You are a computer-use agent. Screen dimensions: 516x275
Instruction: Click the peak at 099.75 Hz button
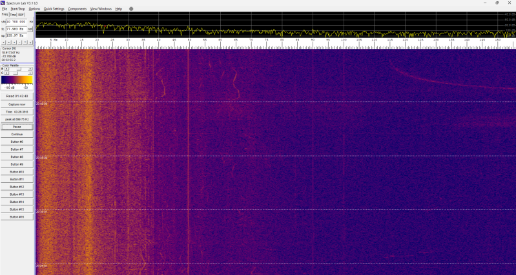pos(17,119)
